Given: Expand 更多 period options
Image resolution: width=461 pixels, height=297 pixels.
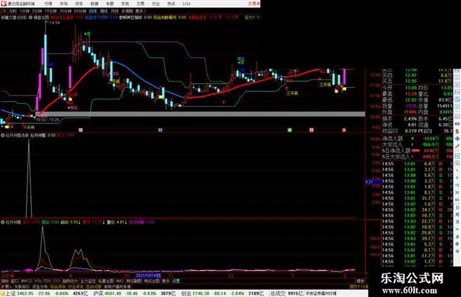Looking at the screenshot, I should pos(140,11).
